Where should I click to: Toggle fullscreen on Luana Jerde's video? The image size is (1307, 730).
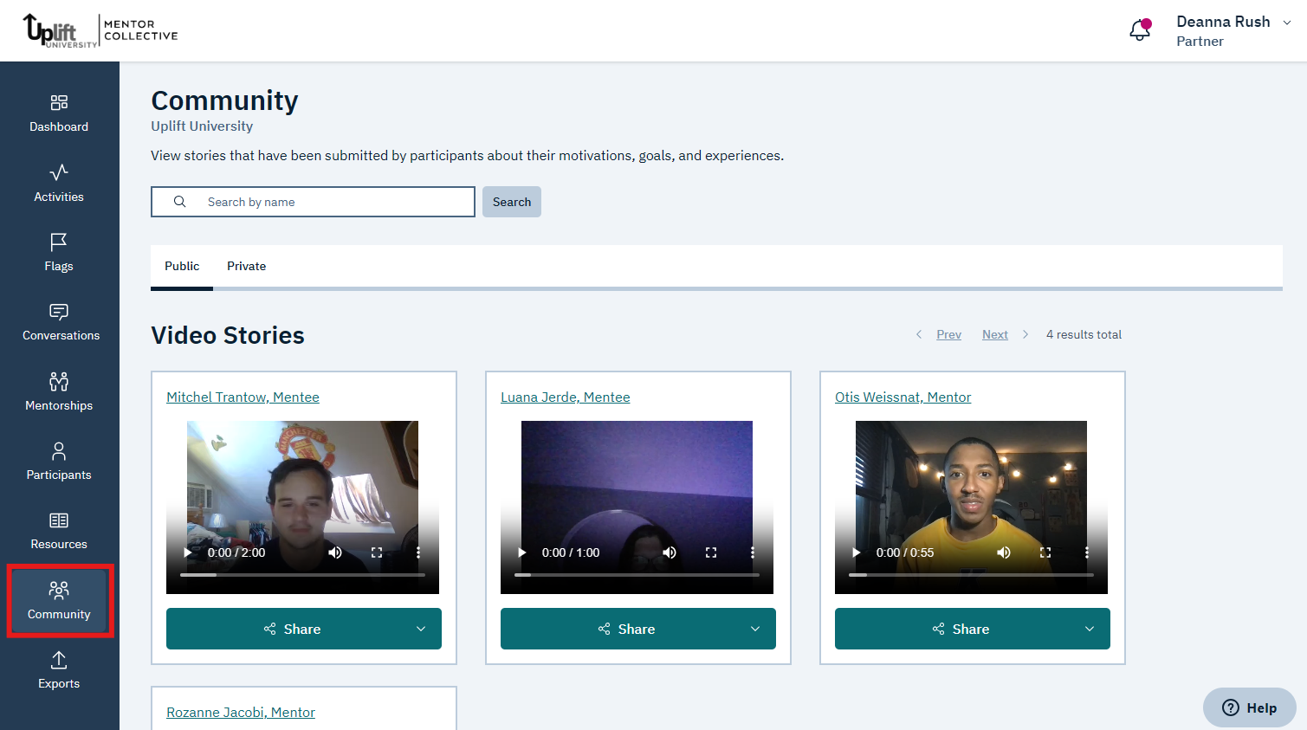(711, 552)
